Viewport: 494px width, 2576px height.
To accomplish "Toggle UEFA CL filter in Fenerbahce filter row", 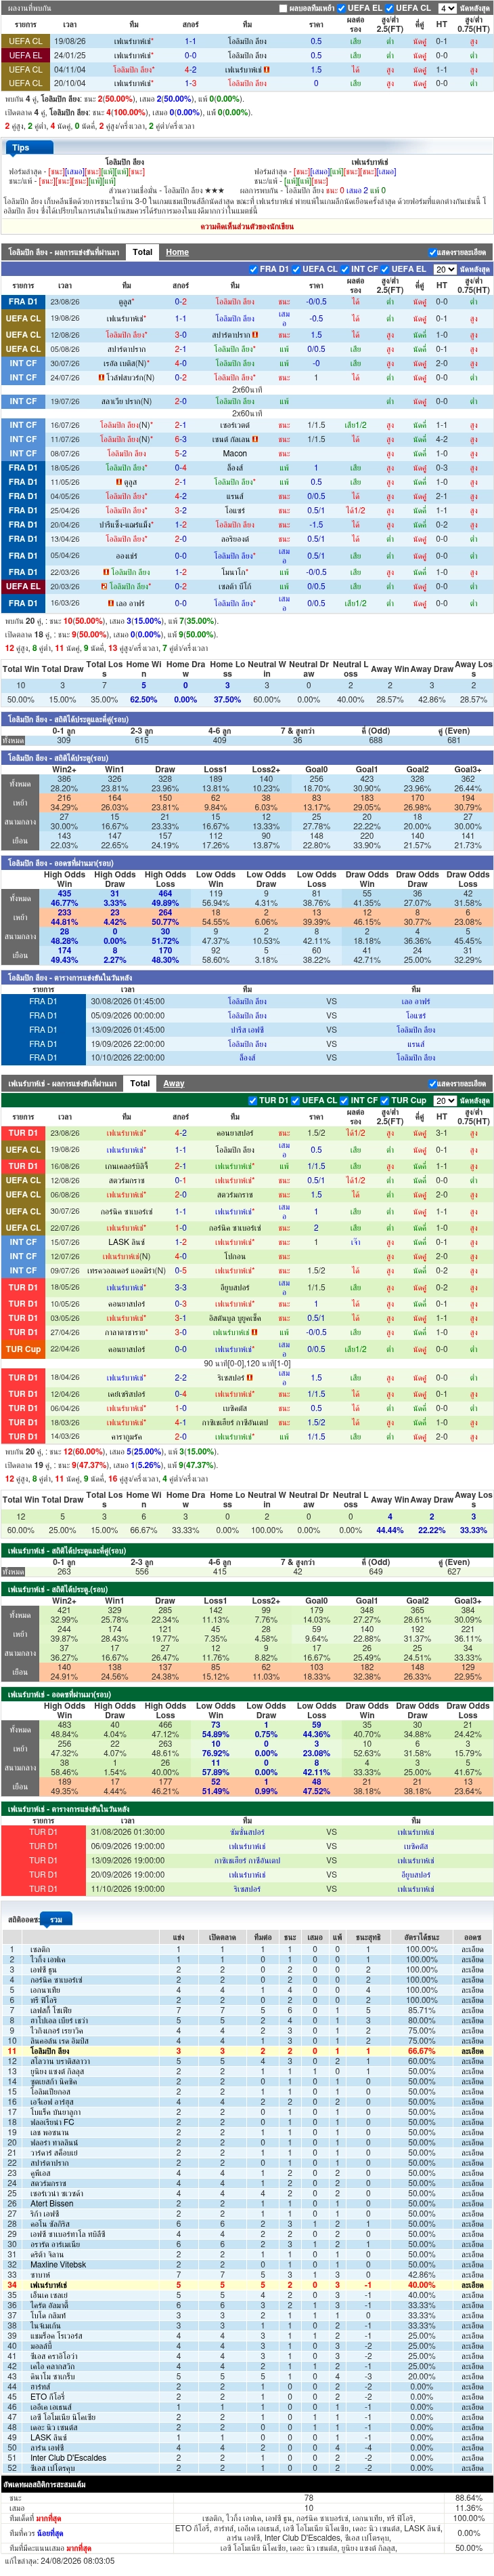I will pos(296,1100).
